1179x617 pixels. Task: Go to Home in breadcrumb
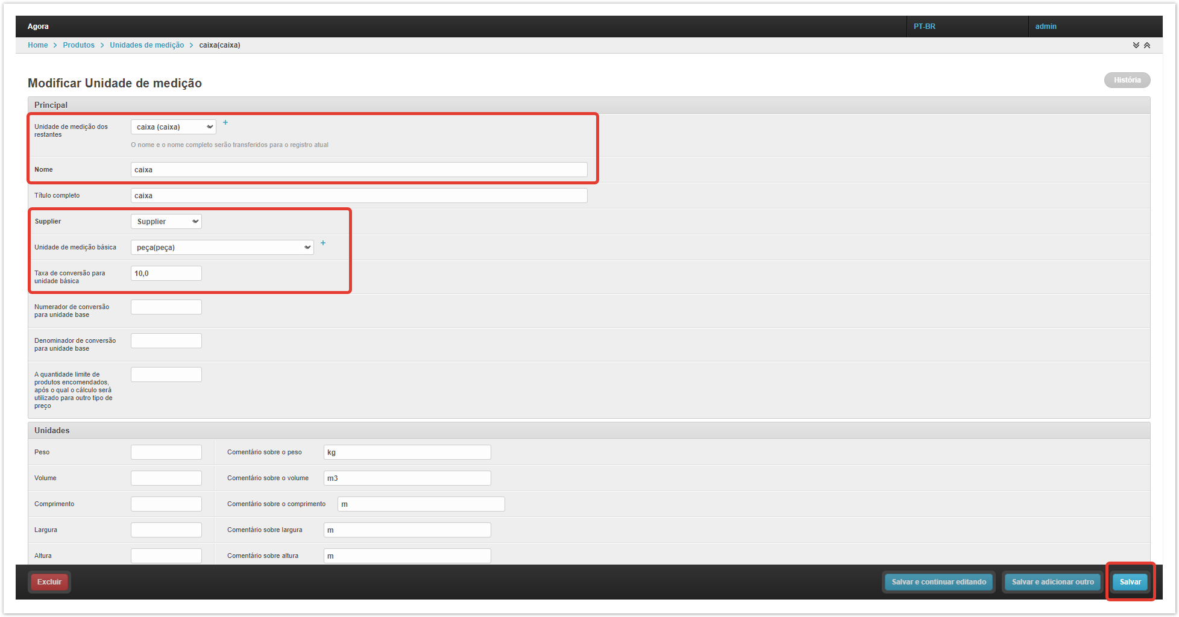[37, 45]
